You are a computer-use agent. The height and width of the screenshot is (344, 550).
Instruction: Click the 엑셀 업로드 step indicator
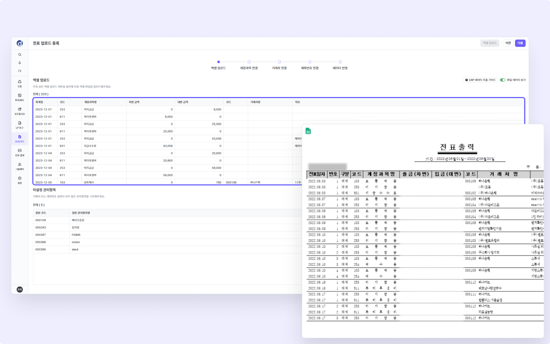tap(218, 65)
